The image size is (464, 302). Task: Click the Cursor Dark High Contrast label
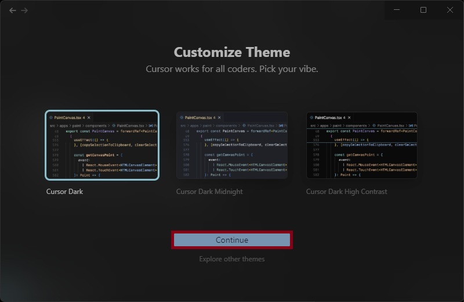[x=346, y=192]
